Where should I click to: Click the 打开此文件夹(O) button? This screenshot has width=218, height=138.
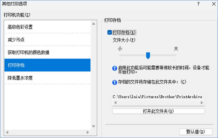[x=158, y=111]
